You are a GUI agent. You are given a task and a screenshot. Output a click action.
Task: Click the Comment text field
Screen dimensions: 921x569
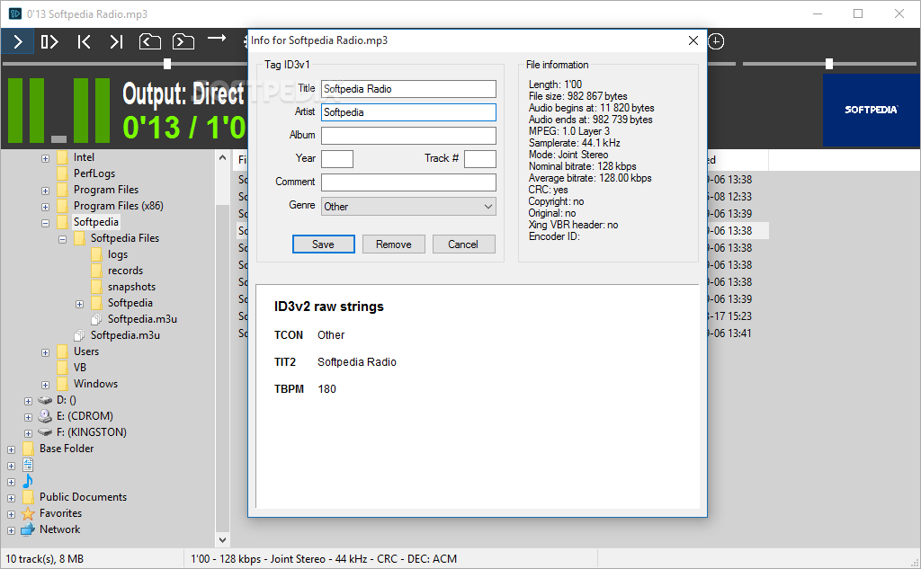point(408,182)
